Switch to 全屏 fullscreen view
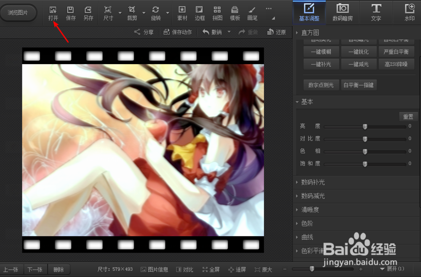Viewport: 421px width, 277px height. coord(211,269)
